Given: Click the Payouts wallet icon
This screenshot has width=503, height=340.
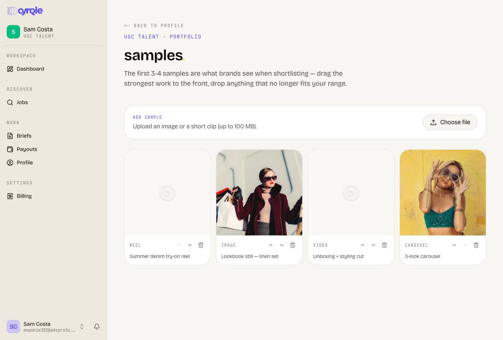Looking at the screenshot, I should click(10, 149).
